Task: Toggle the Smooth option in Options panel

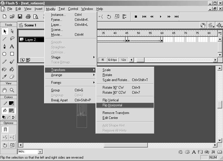Action: (x=5, y=137)
